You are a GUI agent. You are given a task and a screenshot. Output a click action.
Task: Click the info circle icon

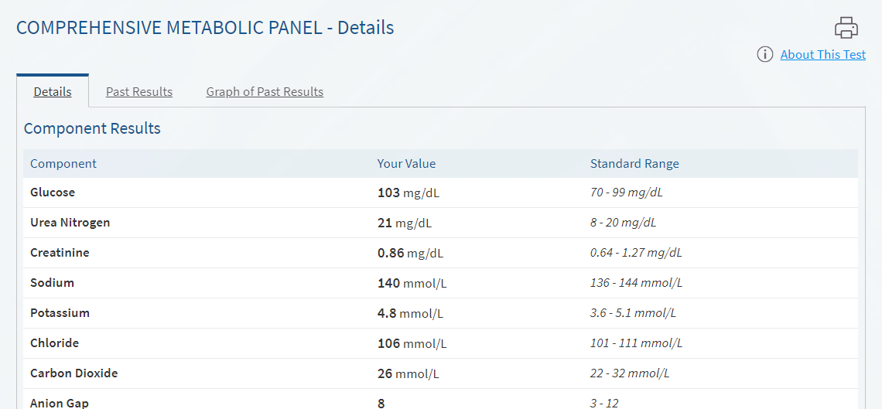764,54
